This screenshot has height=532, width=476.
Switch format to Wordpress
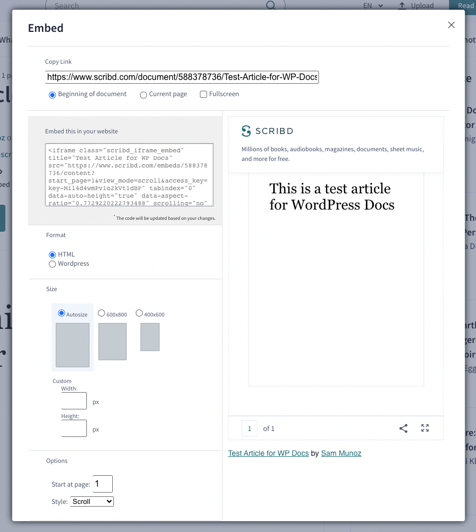(x=52, y=264)
